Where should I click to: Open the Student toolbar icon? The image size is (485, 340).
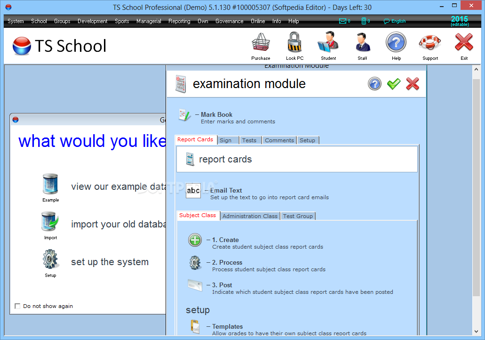pyautogui.click(x=328, y=42)
